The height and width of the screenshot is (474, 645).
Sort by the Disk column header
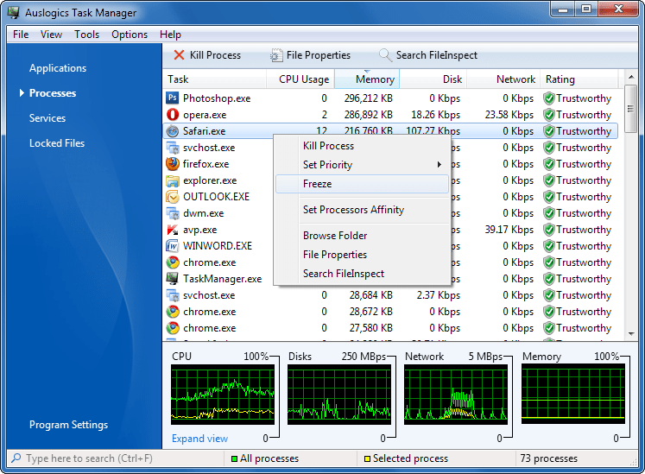pos(433,79)
